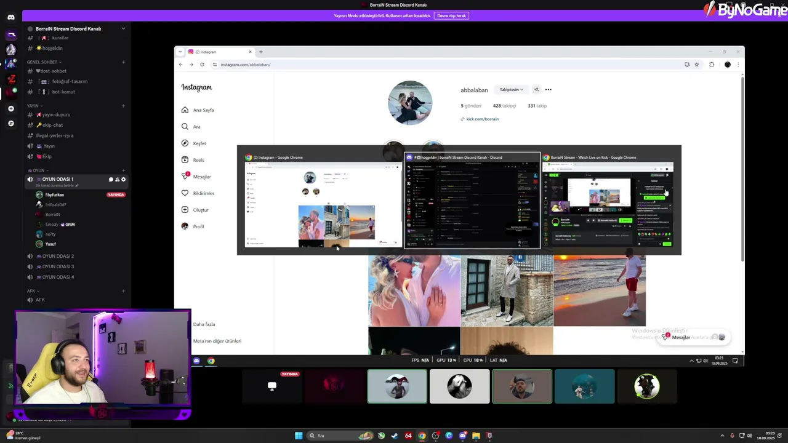The image size is (788, 443).
Task: Click Instagram address bar URL
Action: click(x=246, y=65)
